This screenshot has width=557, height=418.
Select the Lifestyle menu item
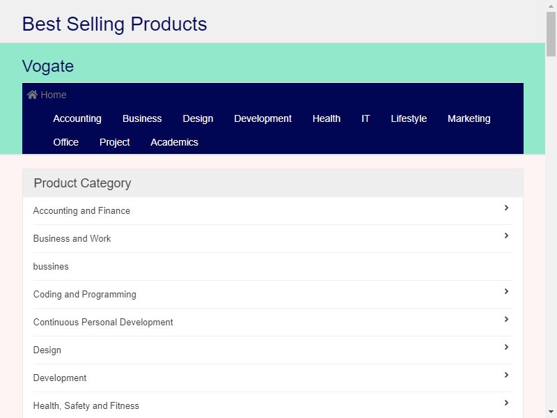(x=409, y=118)
